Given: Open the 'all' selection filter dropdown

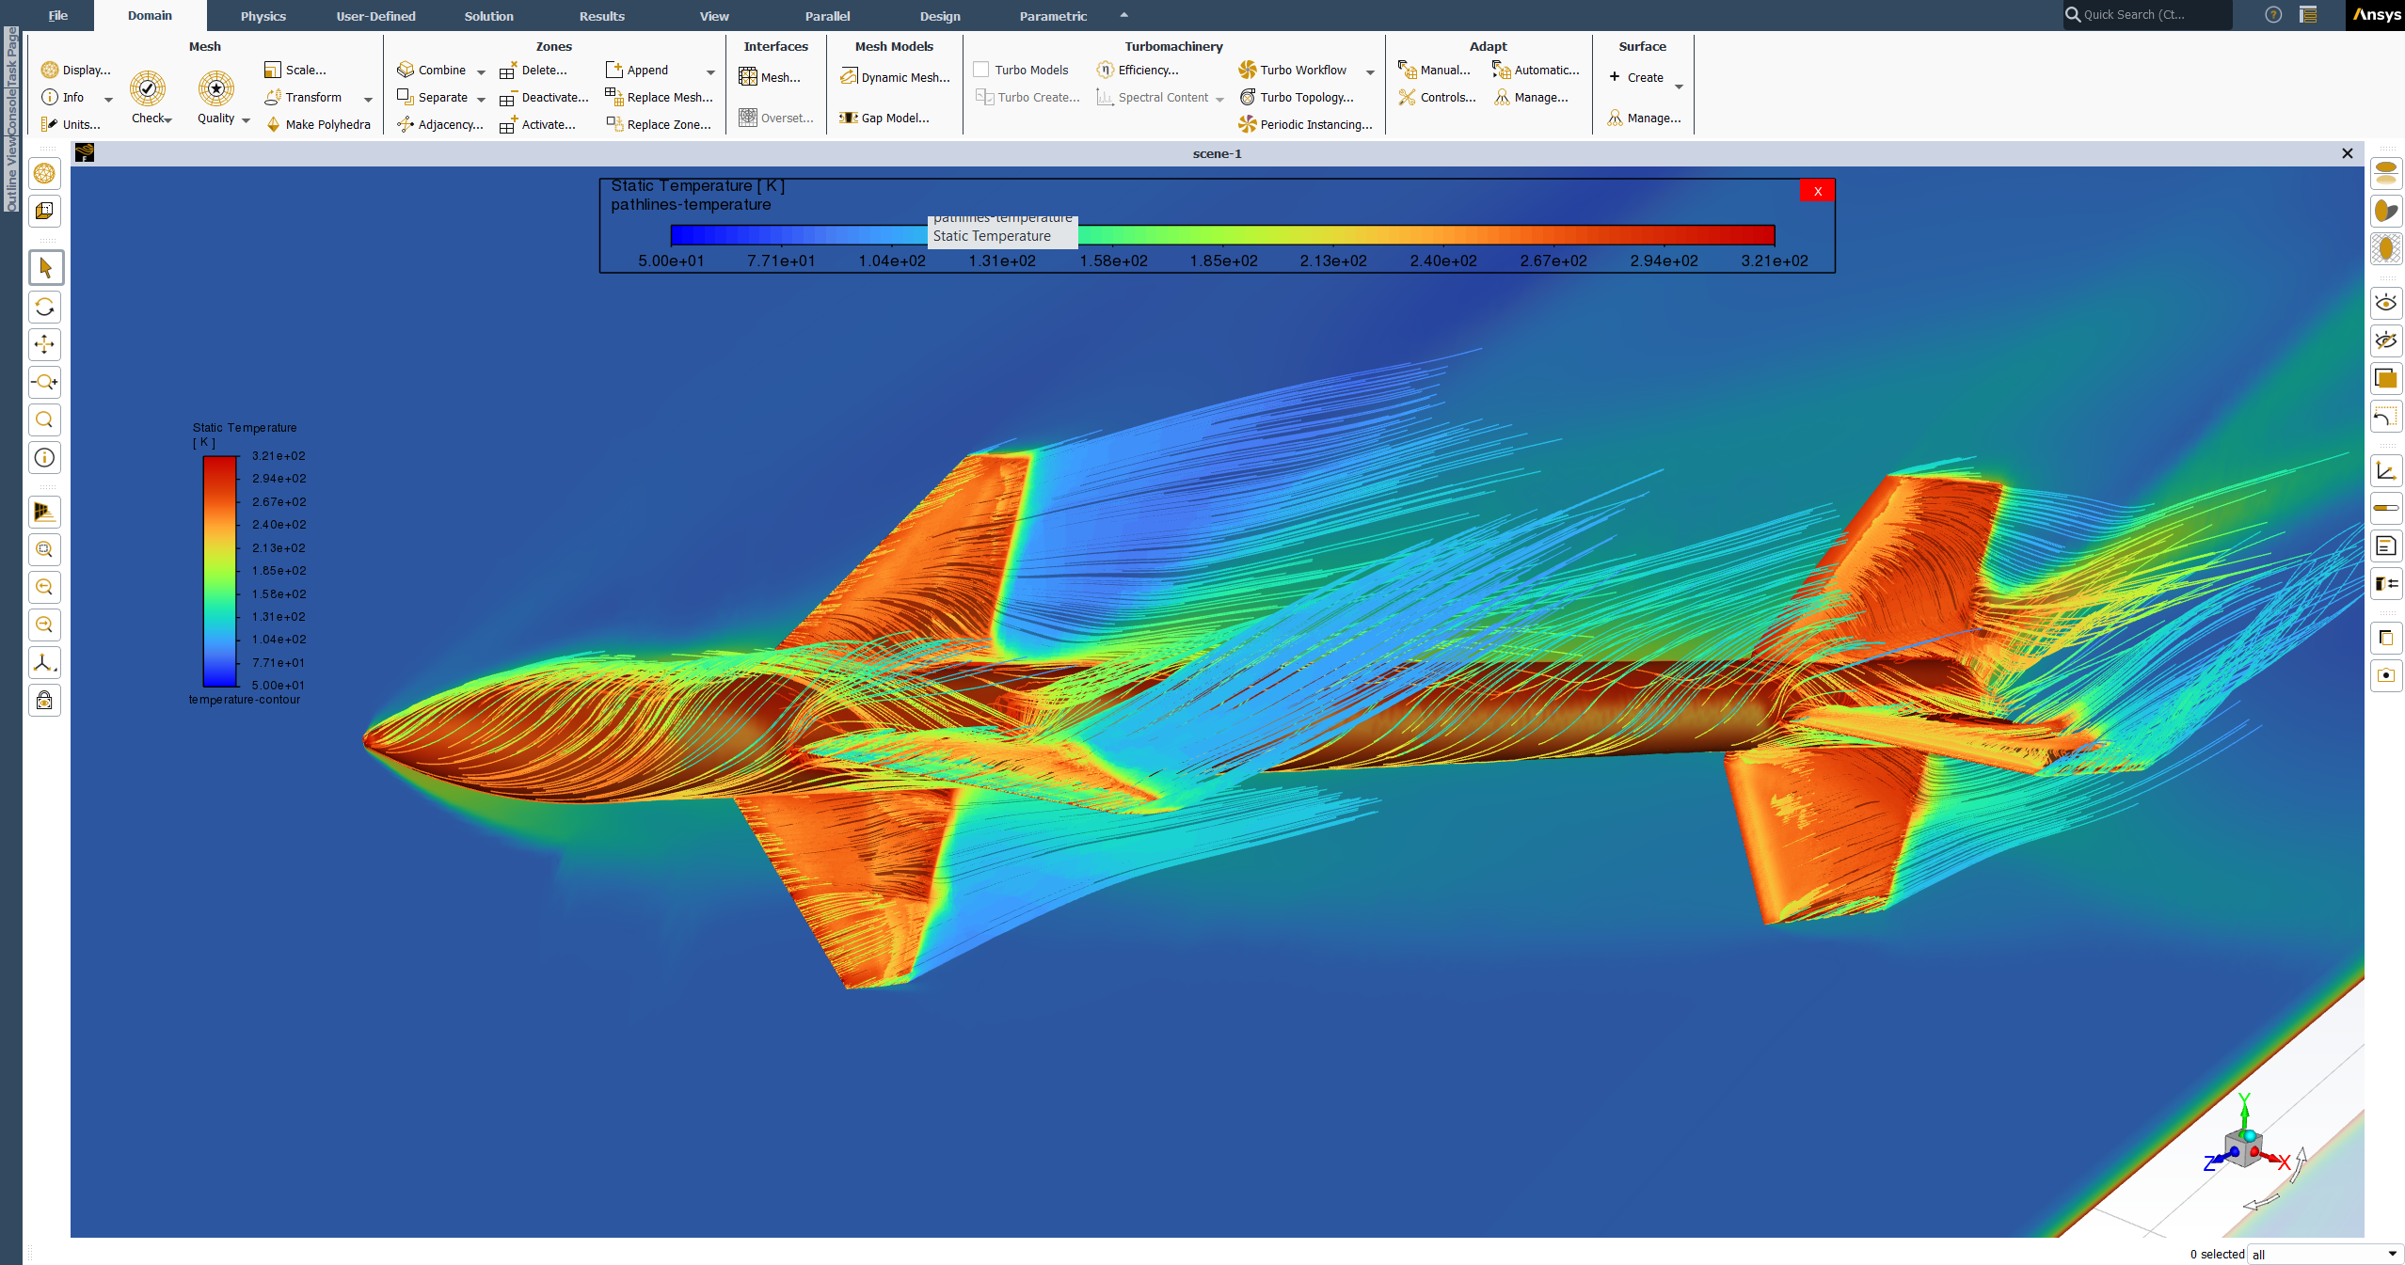Looking at the screenshot, I should pos(2326,1254).
